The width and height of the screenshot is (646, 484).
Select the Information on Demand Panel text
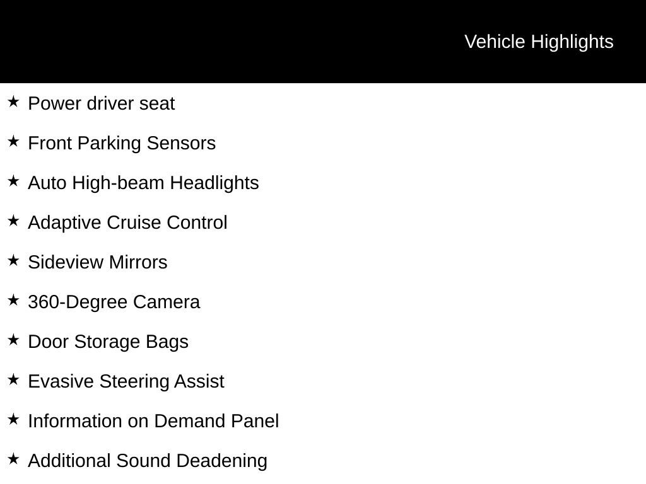point(153,421)
